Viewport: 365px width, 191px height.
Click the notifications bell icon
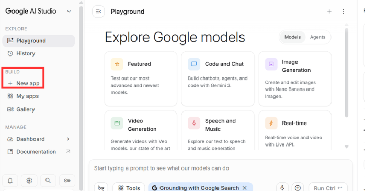coord(10,181)
